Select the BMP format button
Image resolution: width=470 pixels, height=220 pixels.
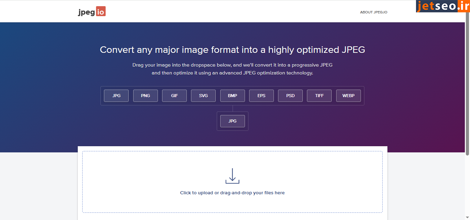coord(232,96)
